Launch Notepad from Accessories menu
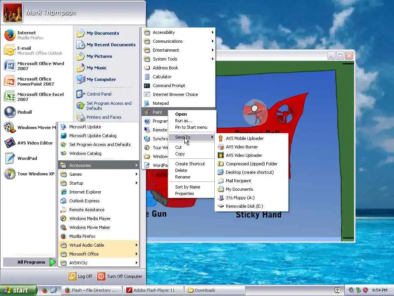394x296 pixels. pos(179,103)
